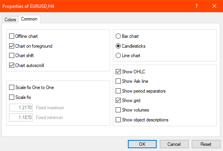Select the Bar chart radio button
The height and width of the screenshot is (151, 223).
point(118,36)
